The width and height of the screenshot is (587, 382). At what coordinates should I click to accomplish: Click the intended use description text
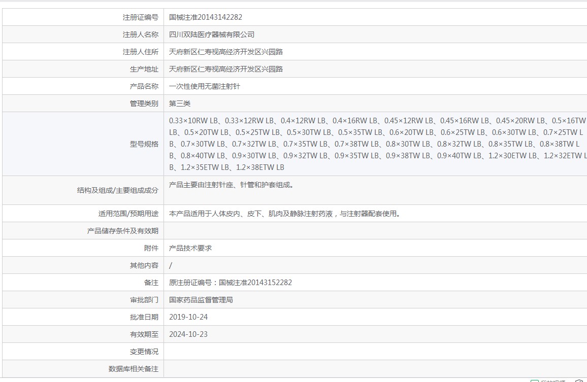[x=285, y=214]
